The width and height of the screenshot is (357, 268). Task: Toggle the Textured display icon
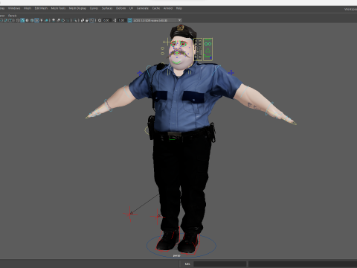(x=36, y=20)
